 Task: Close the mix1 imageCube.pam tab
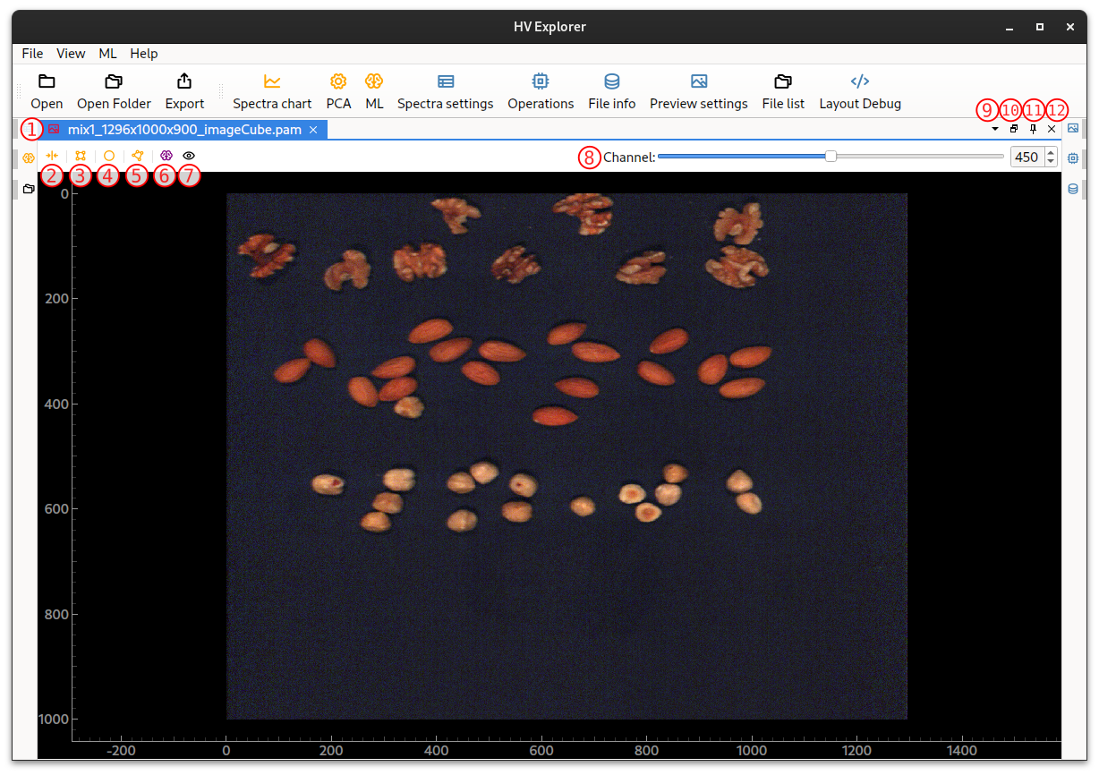click(313, 130)
